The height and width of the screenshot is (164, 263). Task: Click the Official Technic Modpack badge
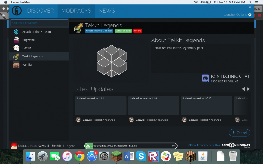(99, 31)
